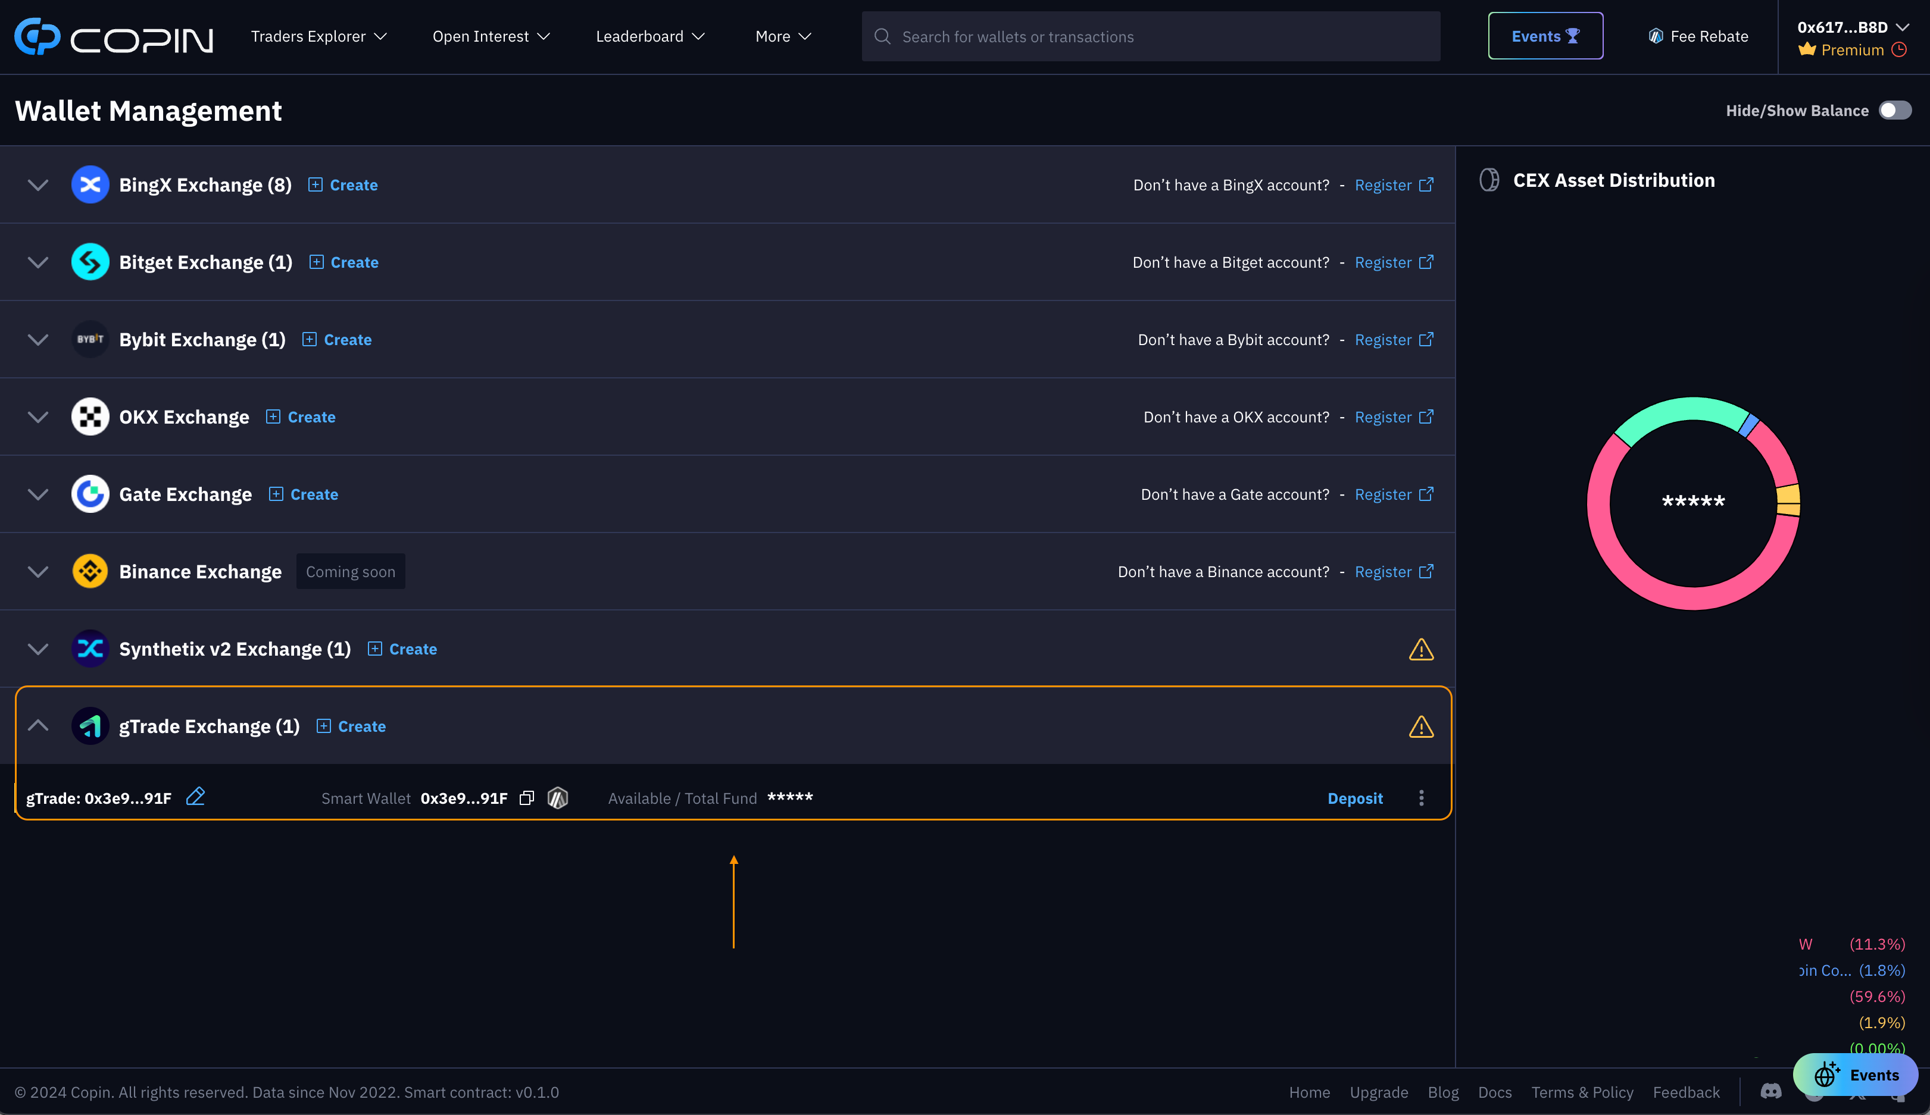Expand the Binance Exchange row

[x=38, y=571]
